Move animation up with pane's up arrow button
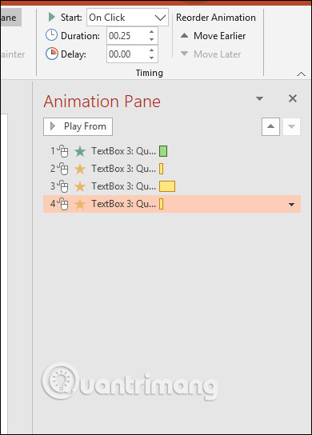This screenshot has height=435, width=312. pyautogui.click(x=270, y=127)
